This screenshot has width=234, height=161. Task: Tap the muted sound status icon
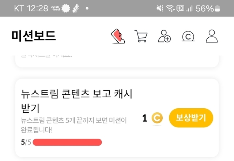click(x=159, y=8)
